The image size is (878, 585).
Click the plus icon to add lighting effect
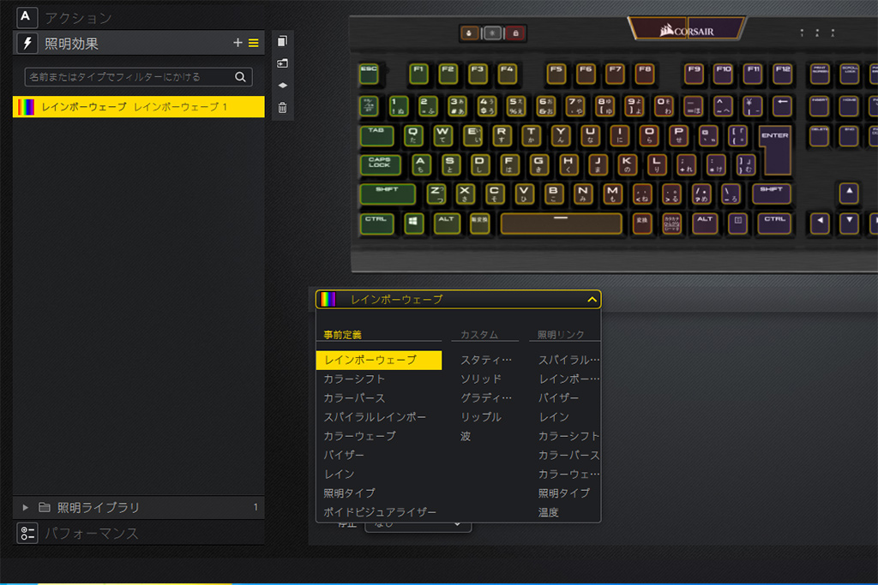click(238, 43)
